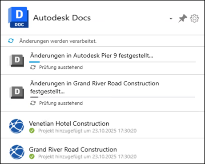Open 'Änderungen in Autodesk Pier 9 festgestellt...'
205x164 pixels.
tap(92, 56)
